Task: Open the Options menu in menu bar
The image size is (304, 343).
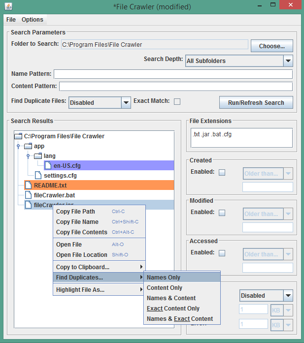Action: pyautogui.click(x=33, y=20)
